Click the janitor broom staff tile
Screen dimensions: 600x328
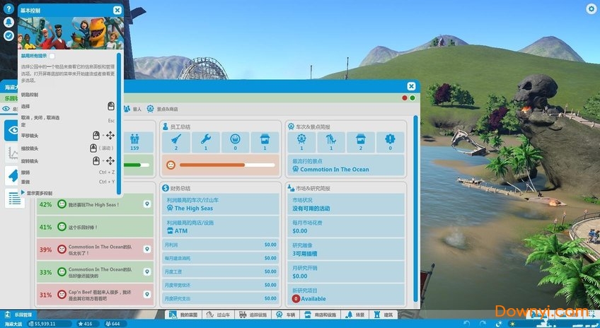click(x=176, y=142)
